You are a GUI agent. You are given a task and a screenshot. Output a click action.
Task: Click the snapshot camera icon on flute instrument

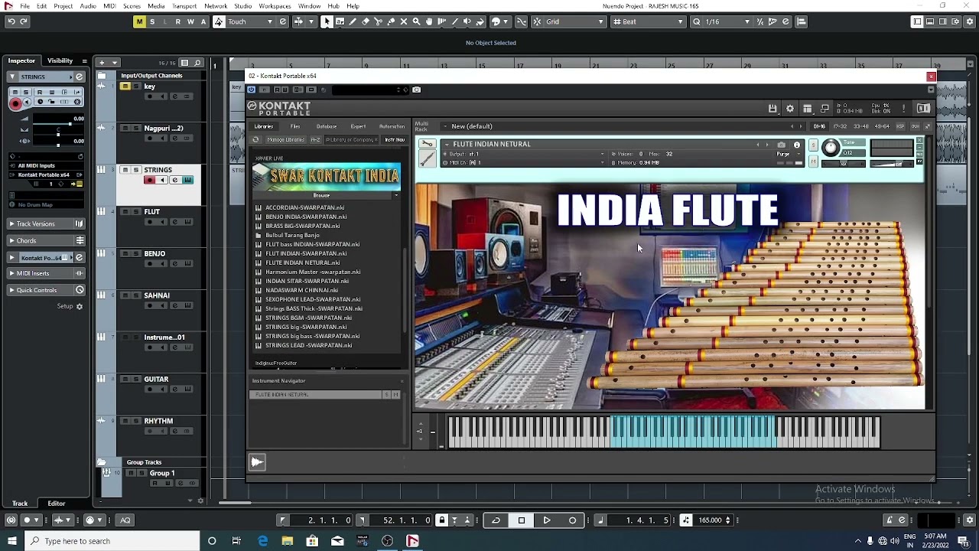tap(781, 145)
